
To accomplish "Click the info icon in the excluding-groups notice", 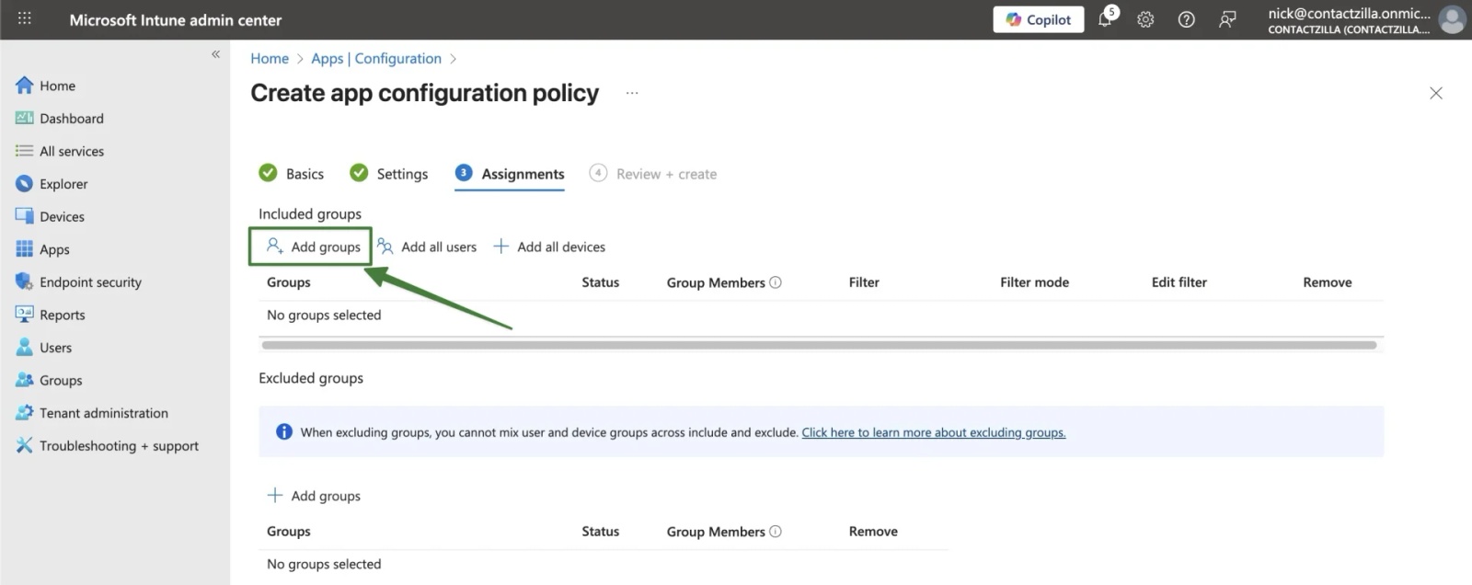I will pyautogui.click(x=284, y=431).
